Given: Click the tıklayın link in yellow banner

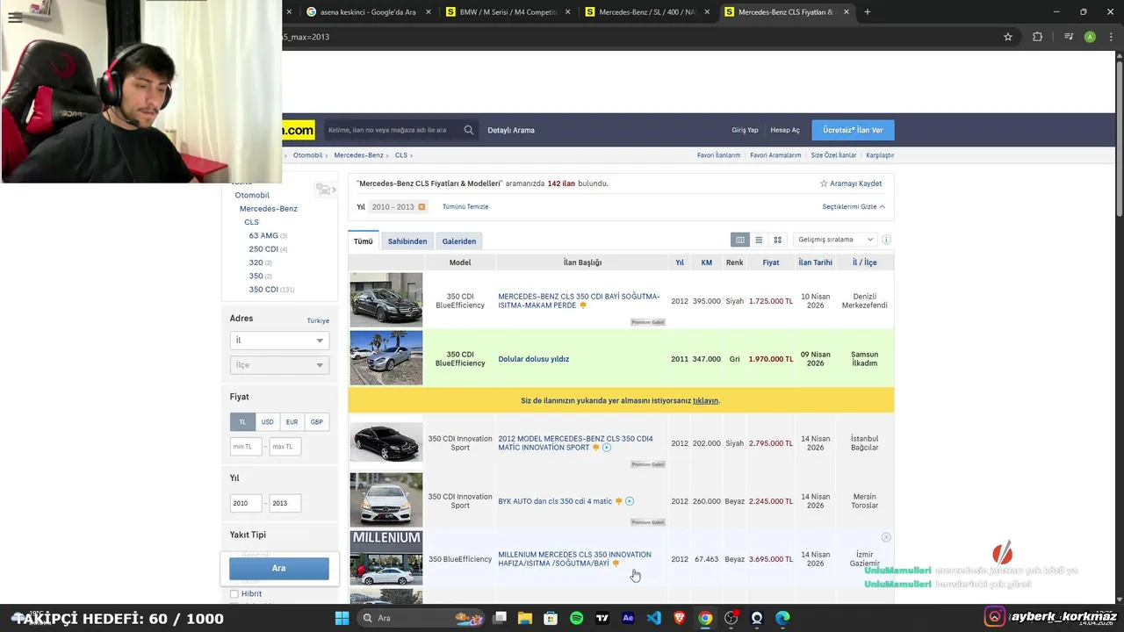Looking at the screenshot, I should (x=705, y=400).
